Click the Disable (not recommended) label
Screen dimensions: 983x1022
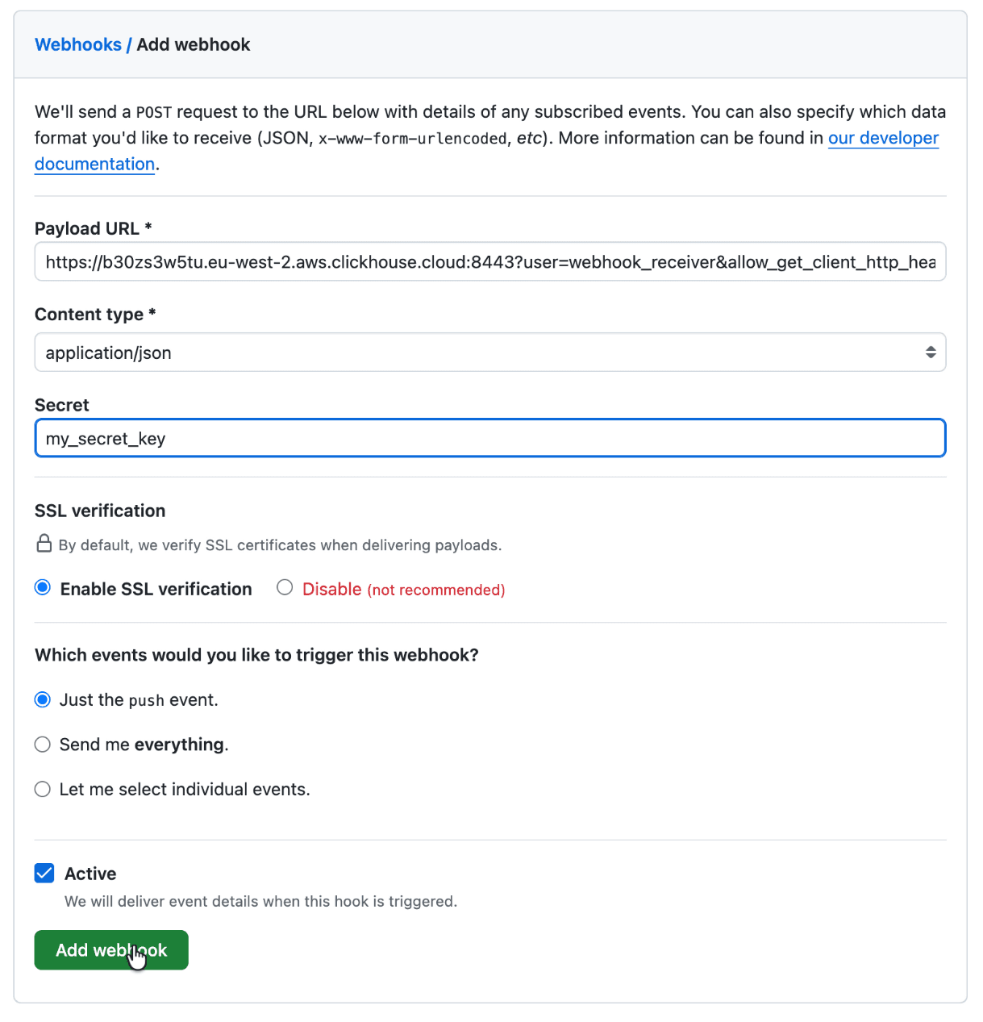pyautogui.click(x=403, y=590)
